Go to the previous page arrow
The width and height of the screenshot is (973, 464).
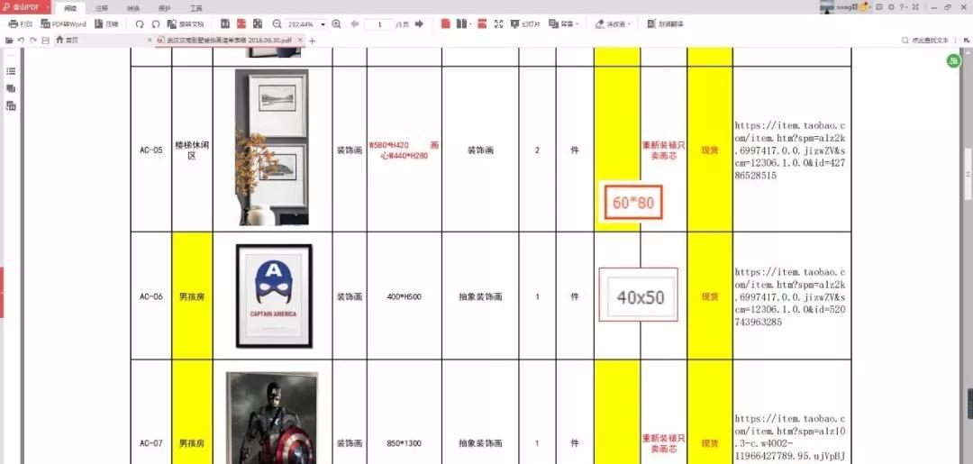(354, 24)
